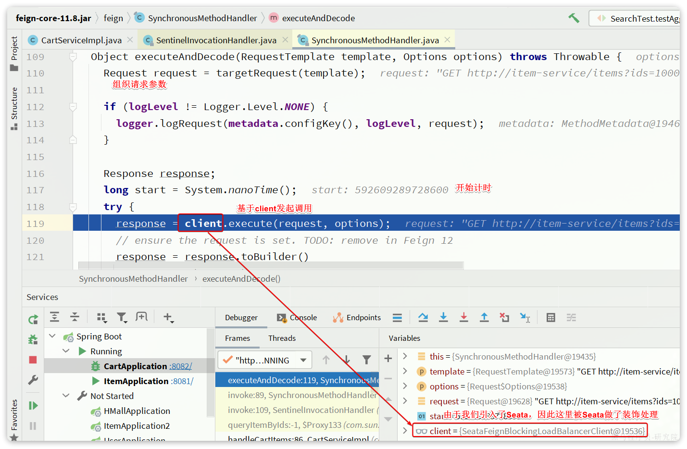This screenshot has width=687, height=449.
Task: Click the collapse-all icon in Services toolbar
Action: [x=75, y=317]
